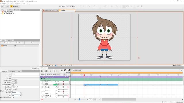
Task: Open the Animation menu
Action: pos(18,3)
